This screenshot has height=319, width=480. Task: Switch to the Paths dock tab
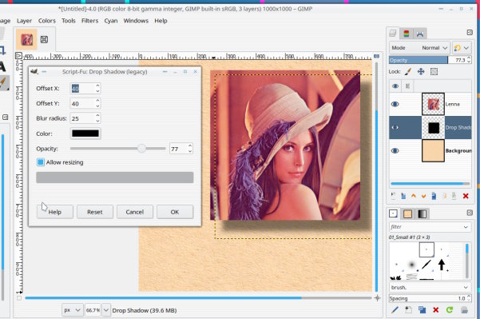click(420, 34)
